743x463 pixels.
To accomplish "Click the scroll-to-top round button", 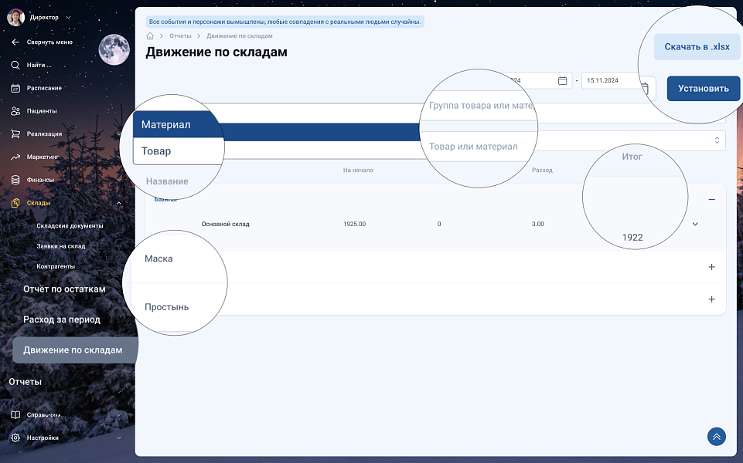I will point(716,437).
